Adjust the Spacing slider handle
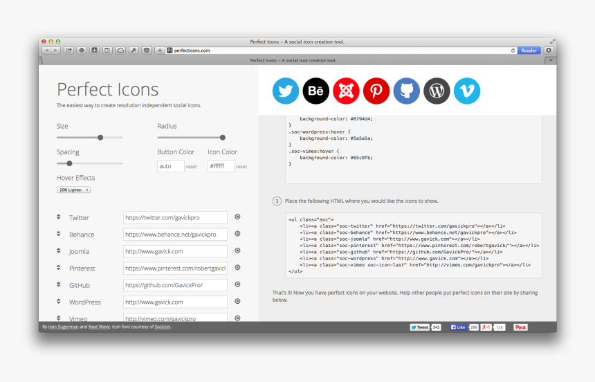The width and height of the screenshot is (595, 382). pos(69,163)
